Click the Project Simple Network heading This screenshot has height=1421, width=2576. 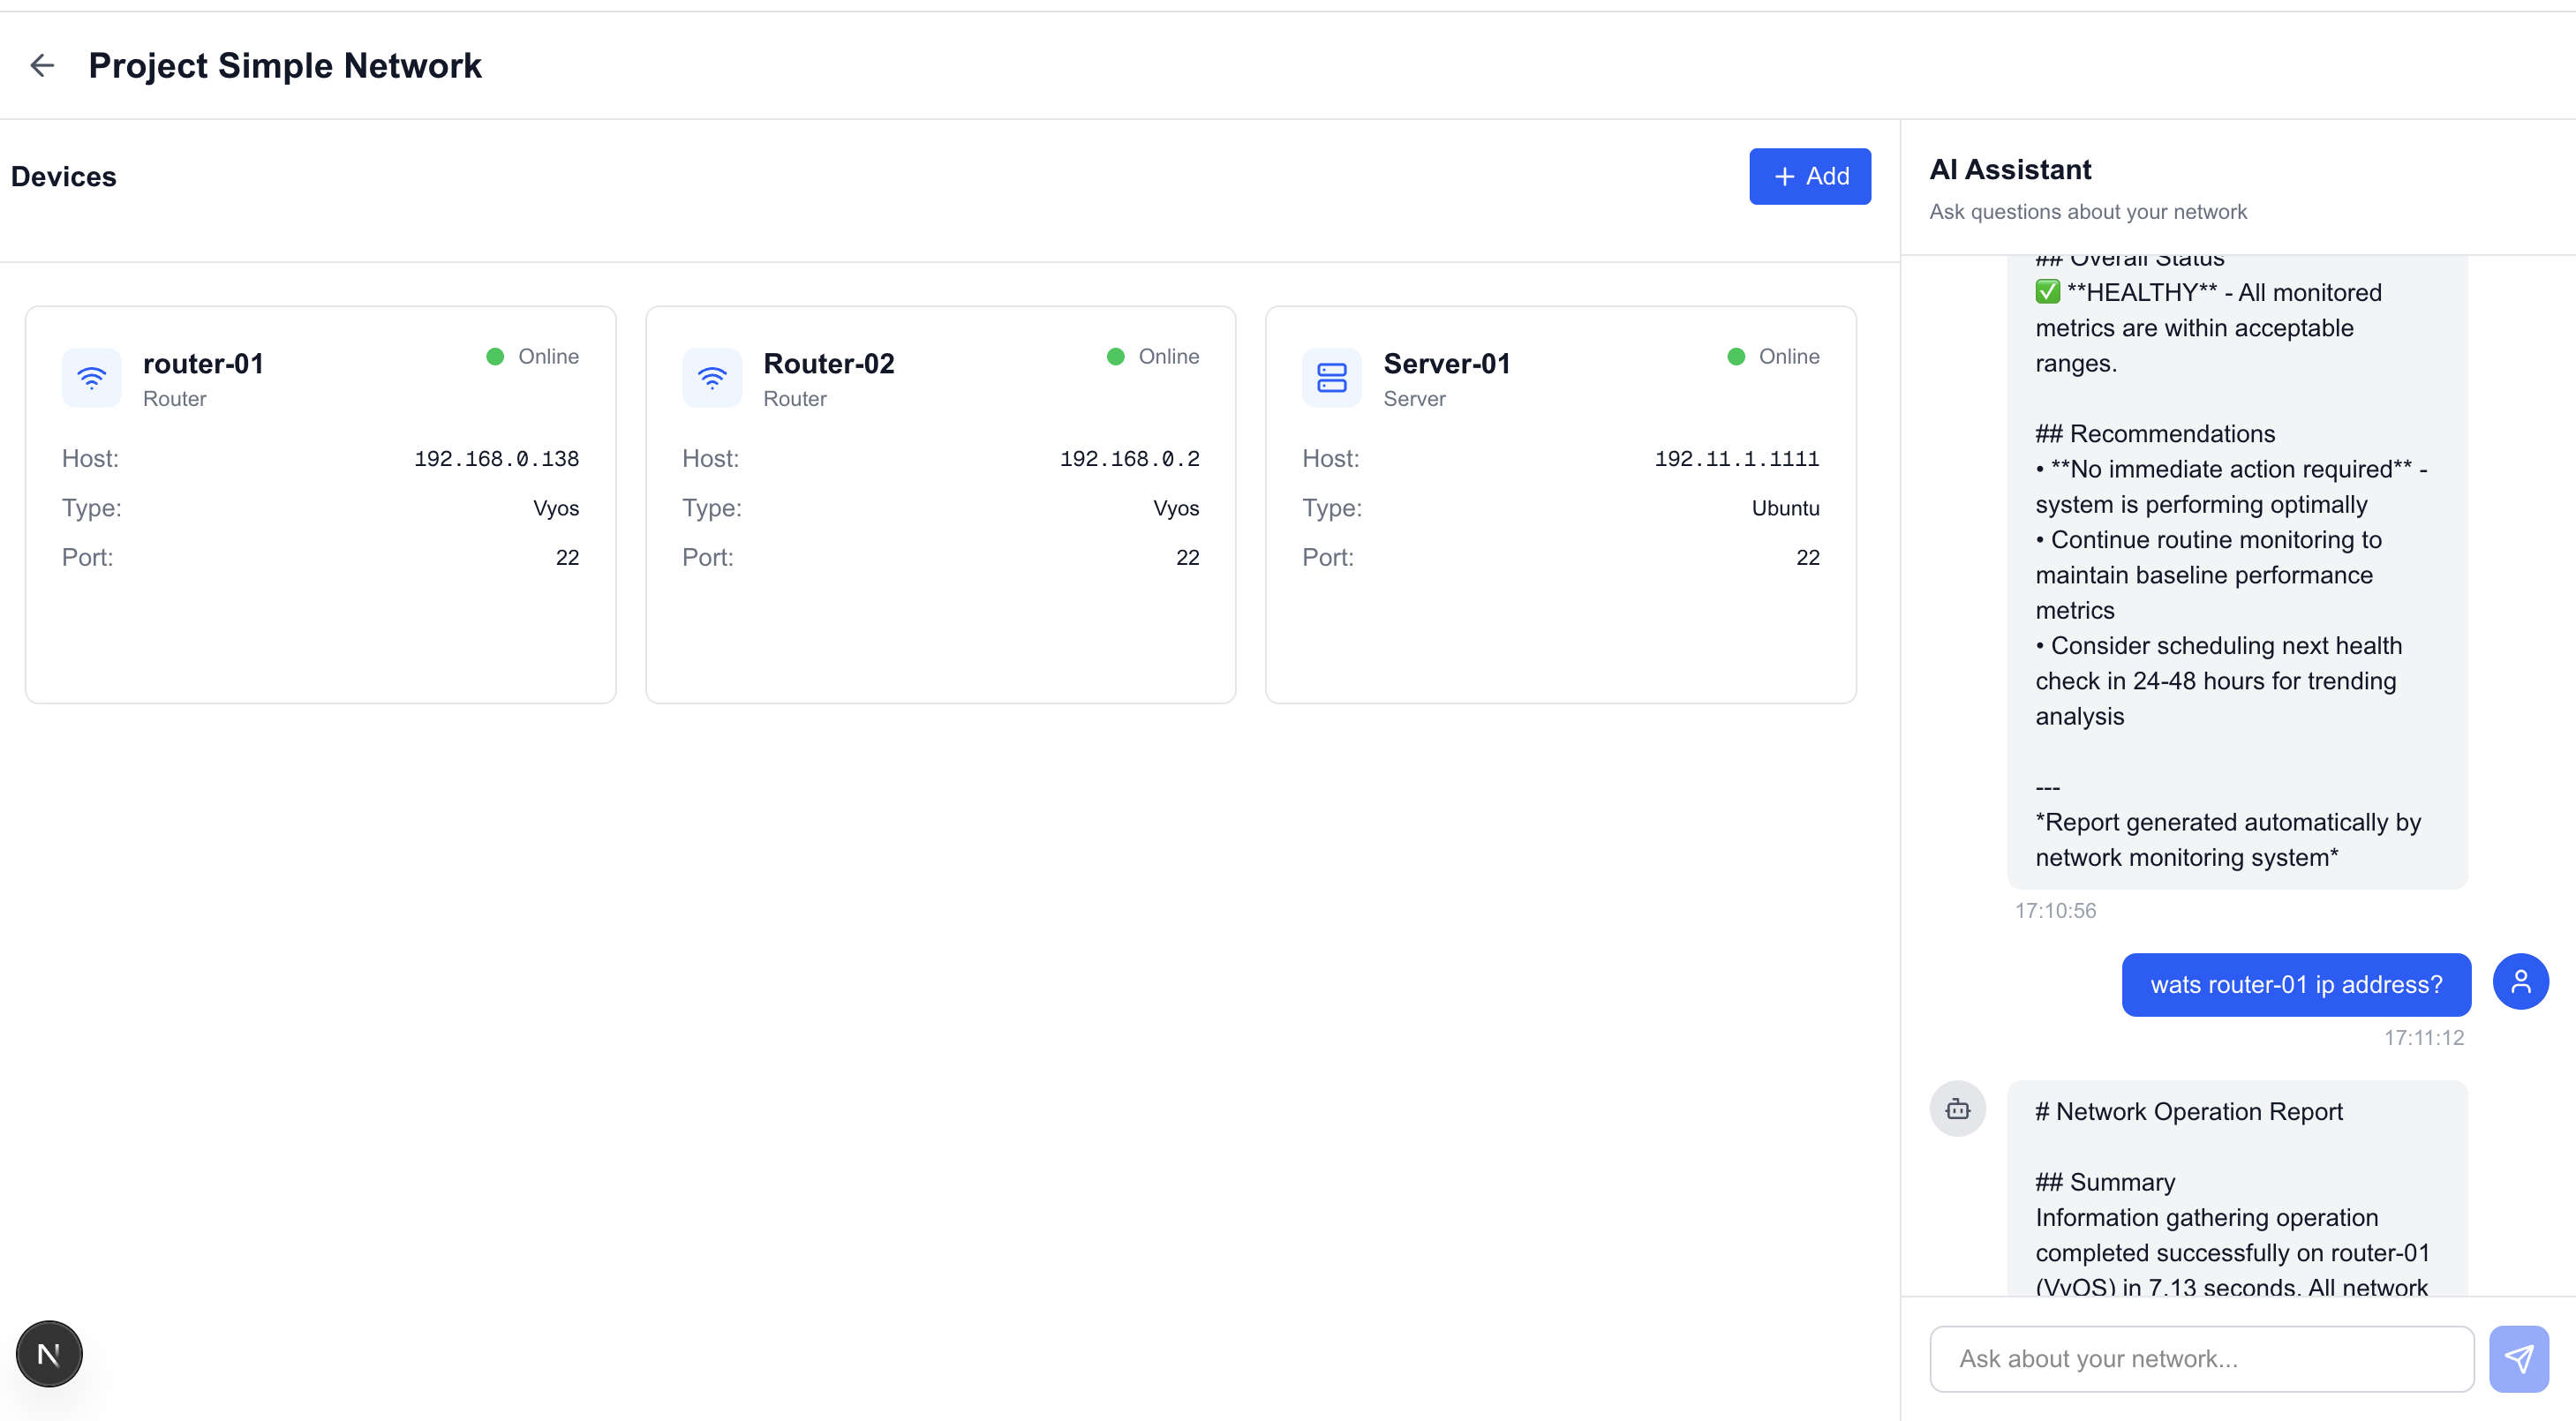pyautogui.click(x=285, y=66)
